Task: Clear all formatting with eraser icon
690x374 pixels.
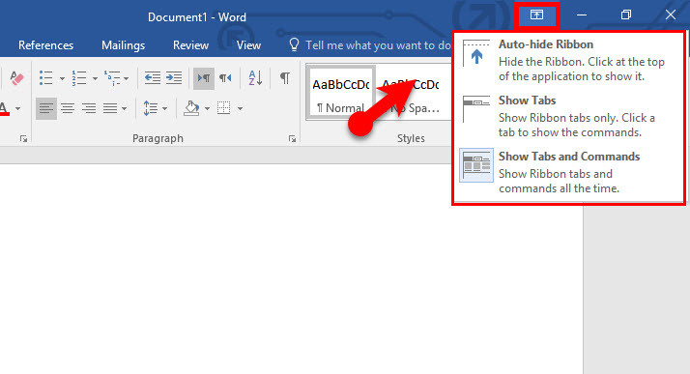Action: (x=16, y=78)
